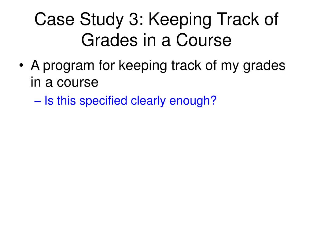313x235 pixels.
Task: Click the blue word "this"
Action: tap(66, 100)
